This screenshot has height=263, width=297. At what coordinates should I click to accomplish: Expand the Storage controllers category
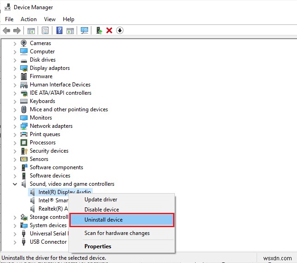[x=15, y=217]
